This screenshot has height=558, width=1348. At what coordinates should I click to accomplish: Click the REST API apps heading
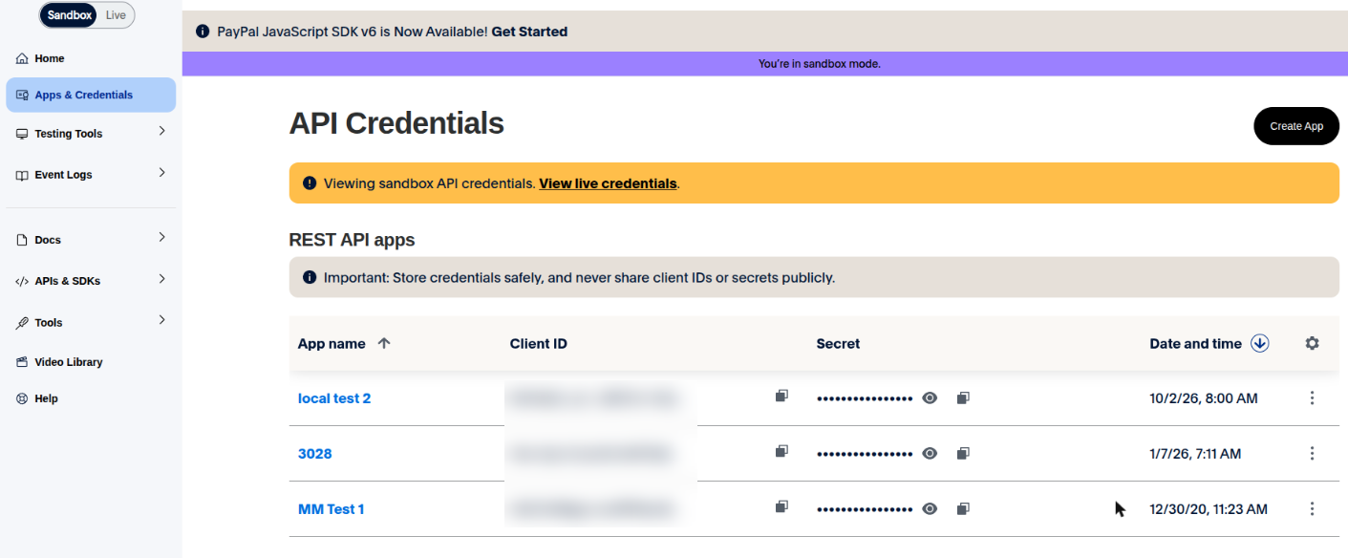point(352,240)
